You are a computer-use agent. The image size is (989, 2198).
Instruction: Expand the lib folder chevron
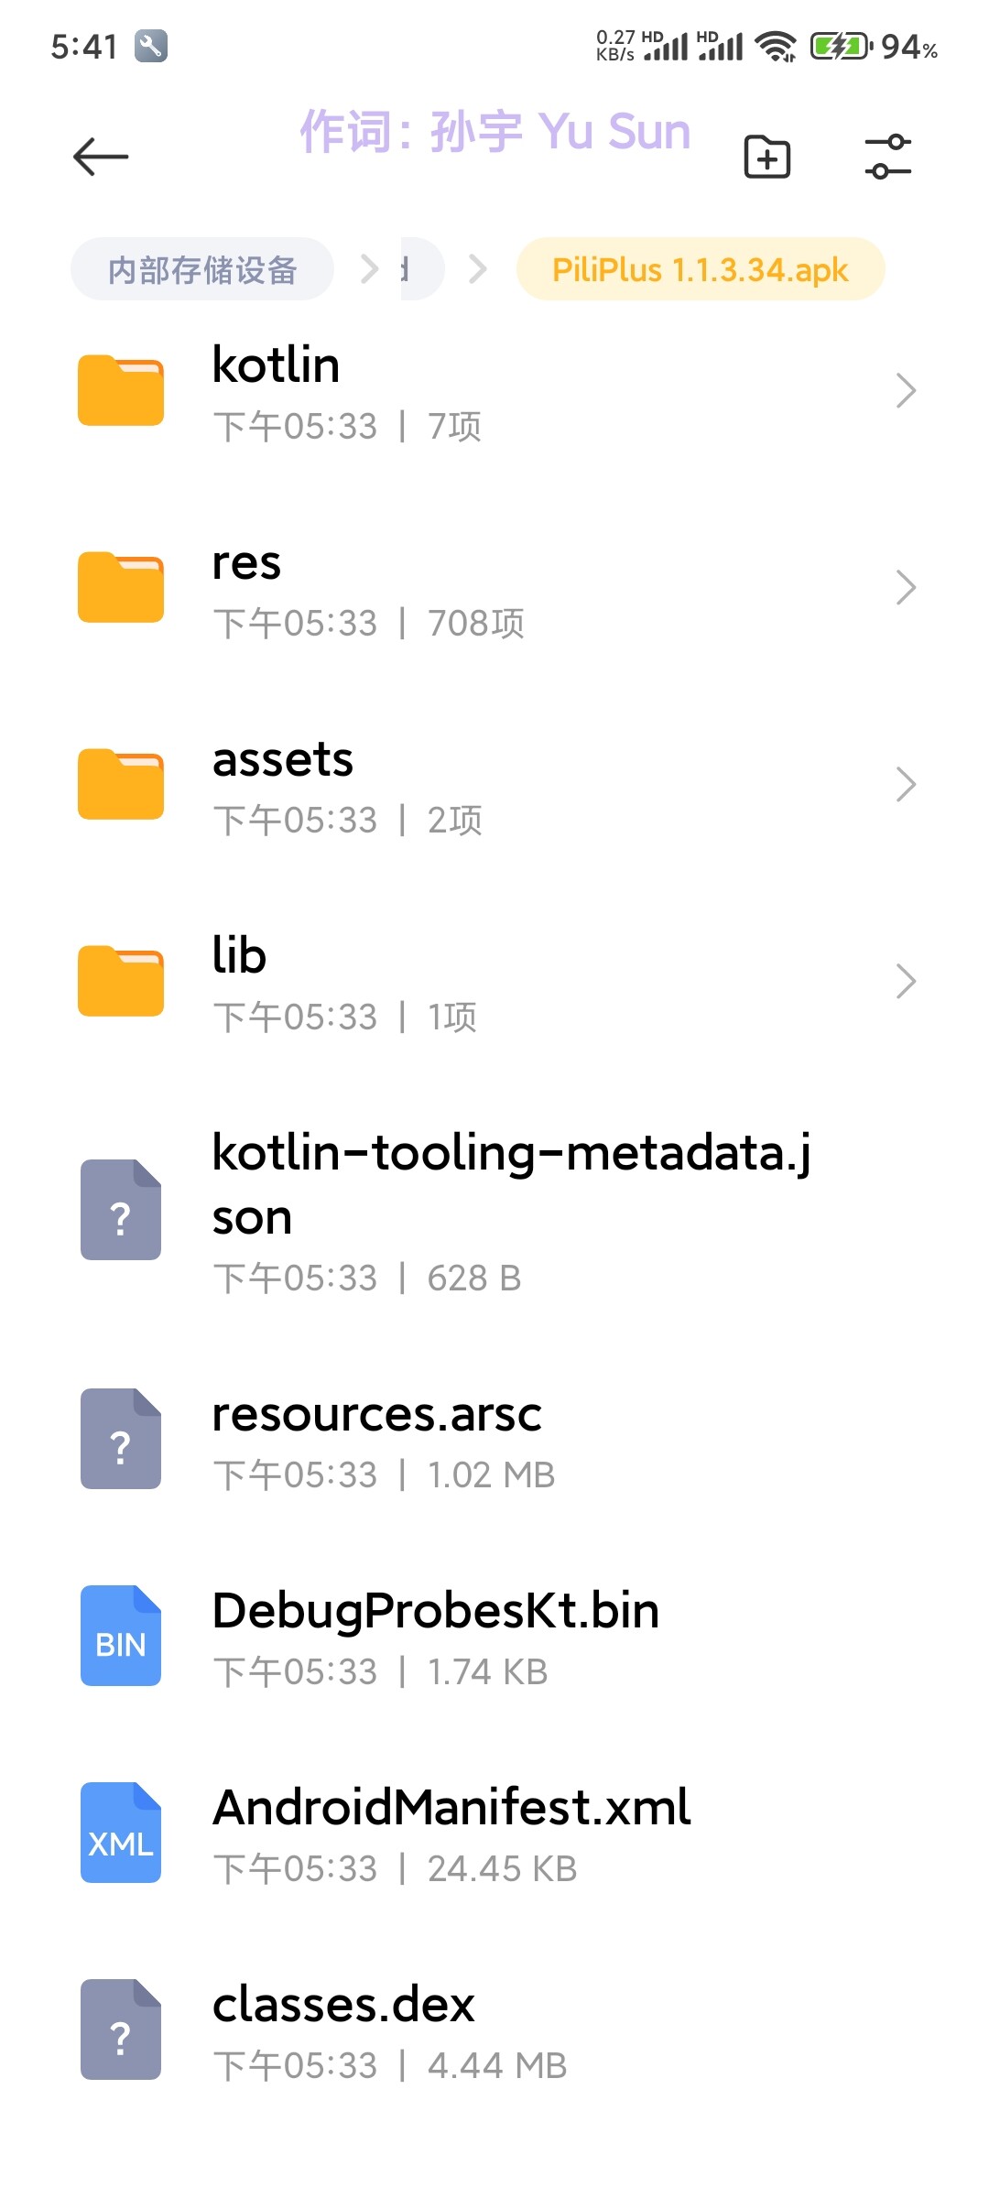[x=906, y=982]
